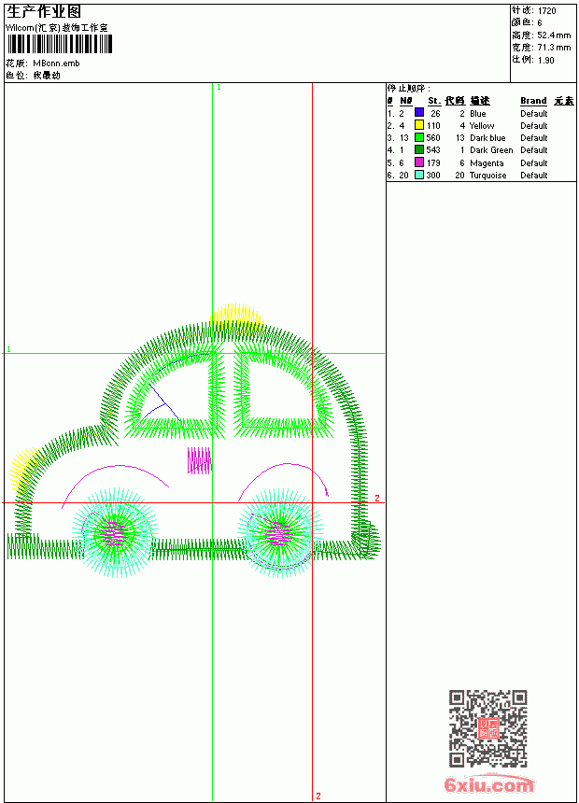579x803 pixels.
Task: Click the Dark Green color swatch
Action: 419,149
